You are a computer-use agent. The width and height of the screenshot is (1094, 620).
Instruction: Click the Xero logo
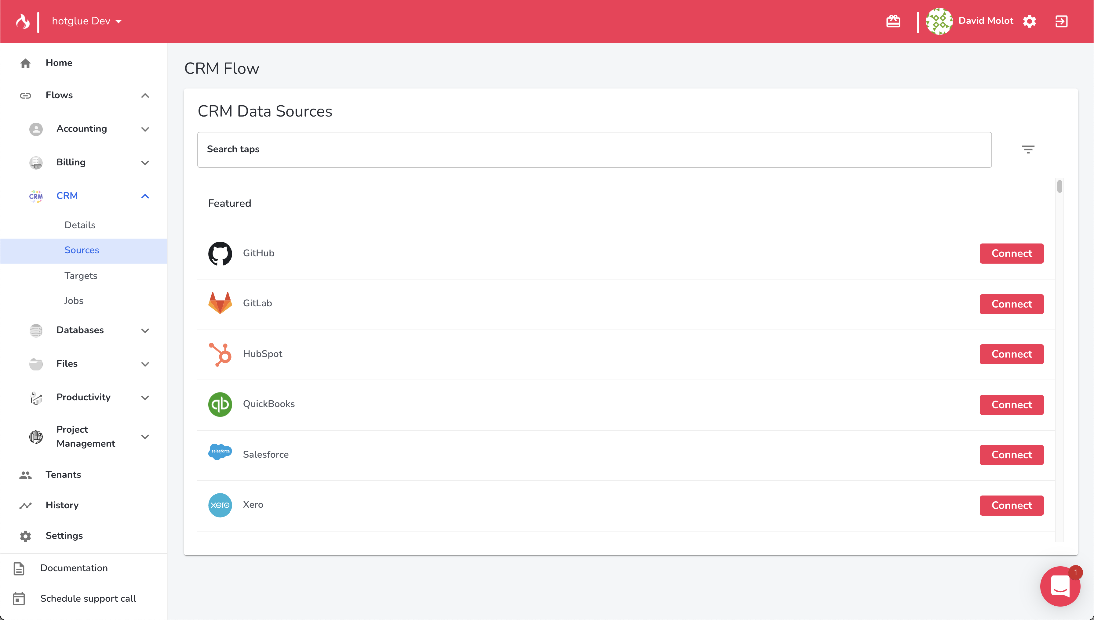point(220,506)
